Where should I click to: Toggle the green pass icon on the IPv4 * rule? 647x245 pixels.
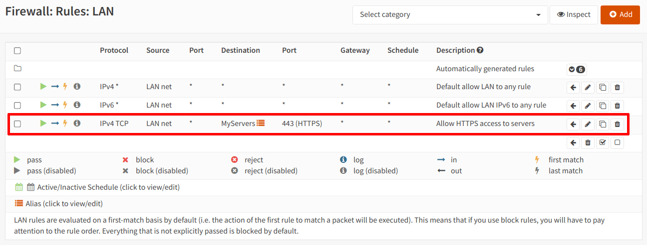pos(43,87)
